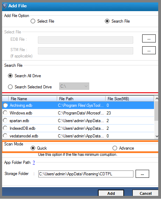Image resolution: width=161 pixels, height=199 pixels.
Task: Click the file list scroll down arrow
Action: (x=157, y=136)
